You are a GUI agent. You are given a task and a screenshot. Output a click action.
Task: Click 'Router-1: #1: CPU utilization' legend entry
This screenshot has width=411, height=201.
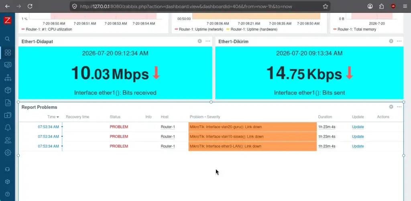tap(47, 29)
